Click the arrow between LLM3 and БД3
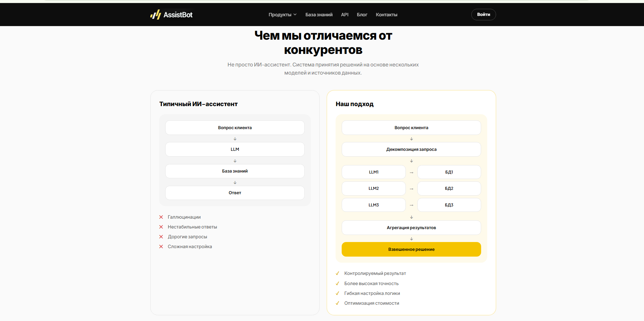 click(x=412, y=205)
